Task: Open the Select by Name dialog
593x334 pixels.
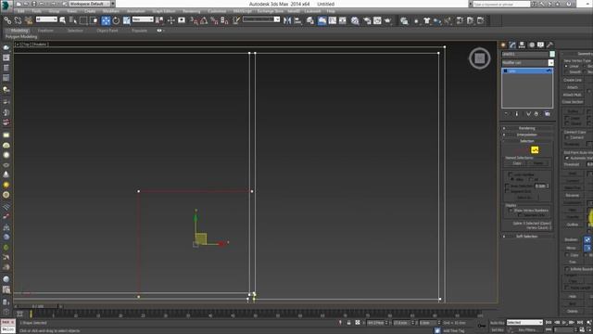Action: point(73,20)
